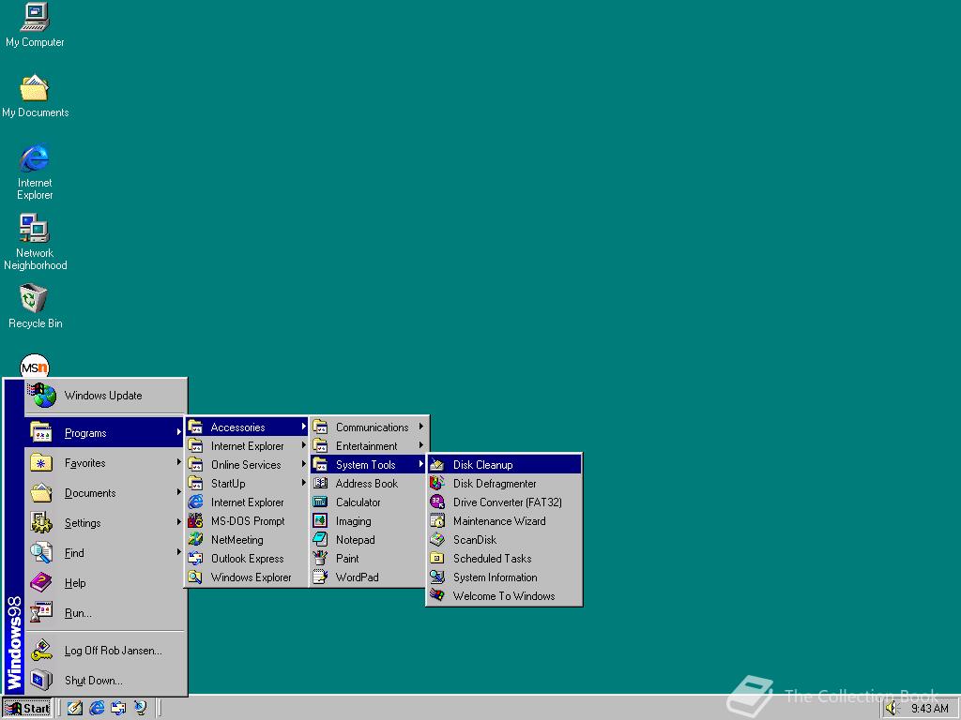This screenshot has width=961, height=720.
Task: Expand the Favorites submenu
Action: click(105, 463)
